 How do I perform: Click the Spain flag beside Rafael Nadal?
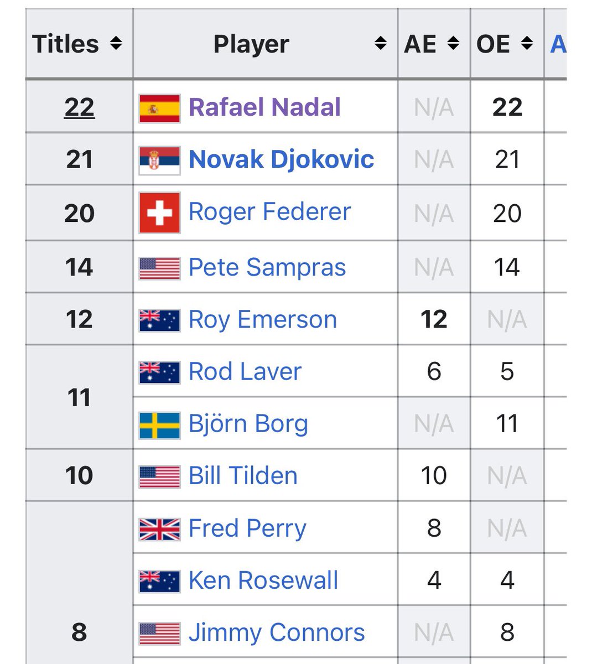[x=159, y=108]
